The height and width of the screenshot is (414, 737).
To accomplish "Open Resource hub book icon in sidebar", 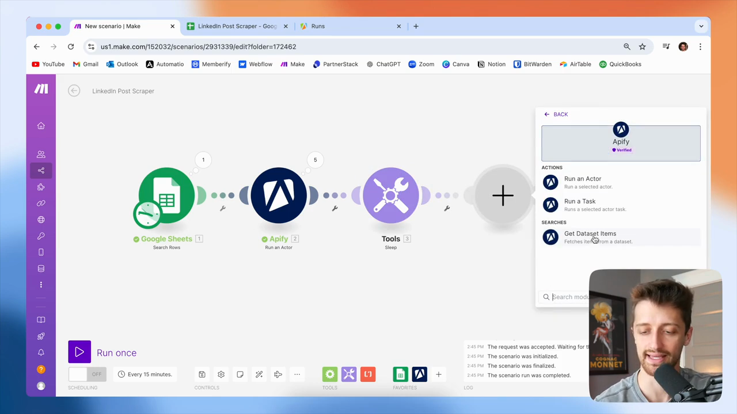I will click(x=41, y=320).
